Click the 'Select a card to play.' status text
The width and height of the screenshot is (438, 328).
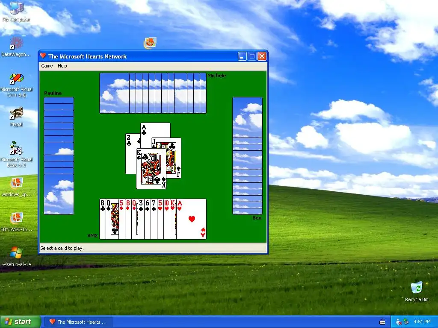[x=62, y=248]
